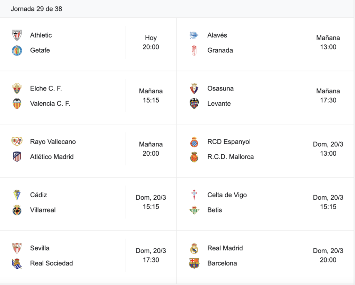Open the Mañana 17:30 Osasuna–Levante time
Screen dimensions: 355x285
pyautogui.click(x=328, y=96)
